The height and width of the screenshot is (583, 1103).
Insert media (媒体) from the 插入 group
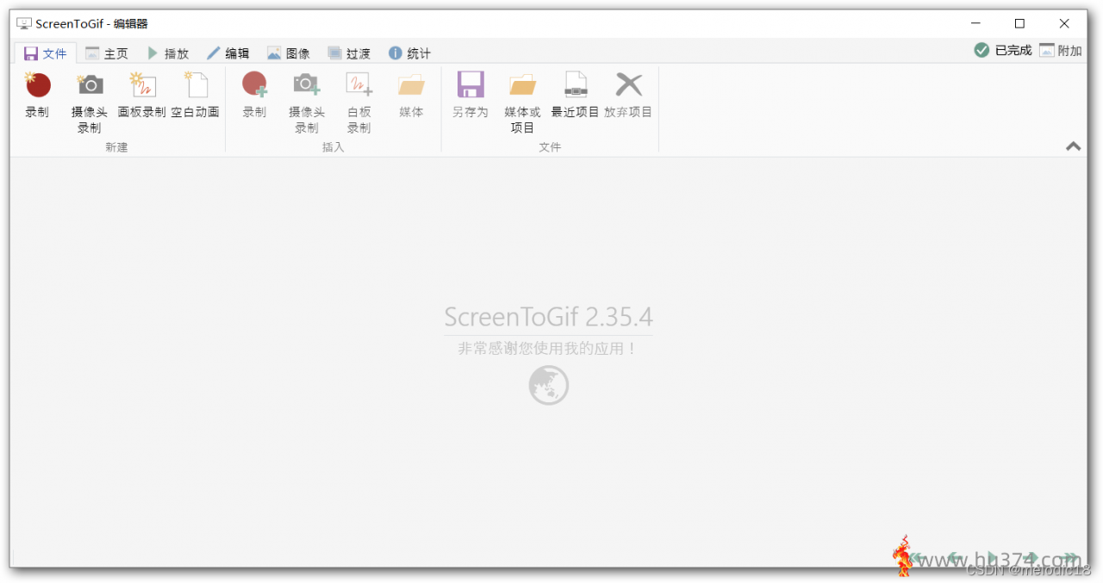412,96
